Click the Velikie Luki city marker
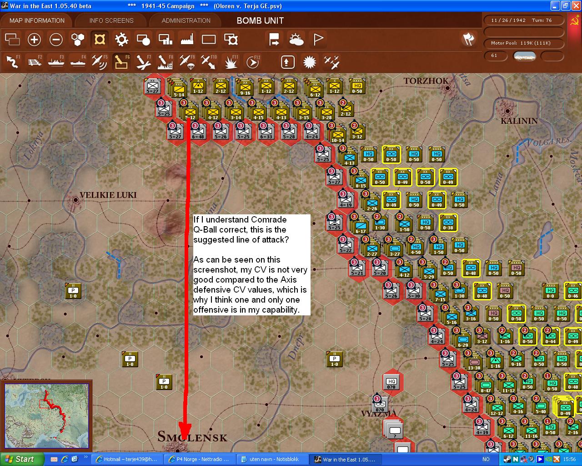The width and height of the screenshot is (582, 466). pyautogui.click(x=75, y=199)
